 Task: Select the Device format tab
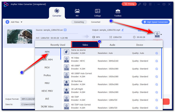139,45
